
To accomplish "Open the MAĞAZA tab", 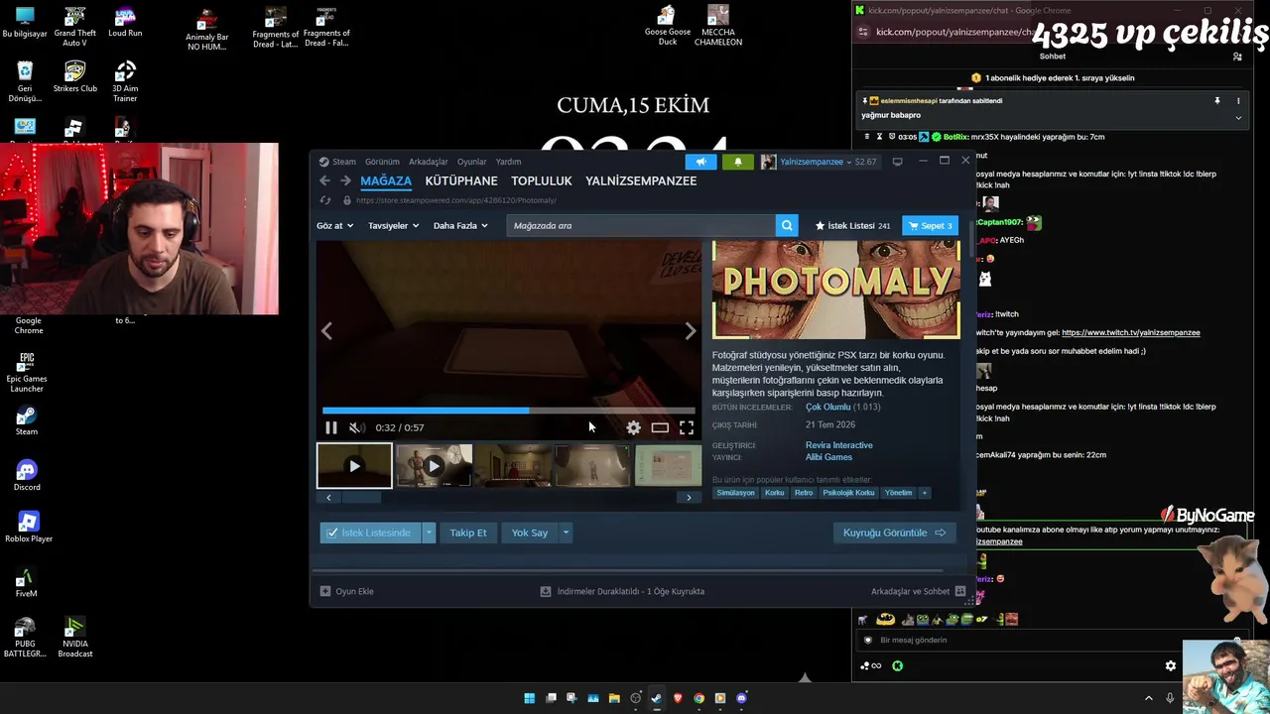I will pyautogui.click(x=386, y=180).
